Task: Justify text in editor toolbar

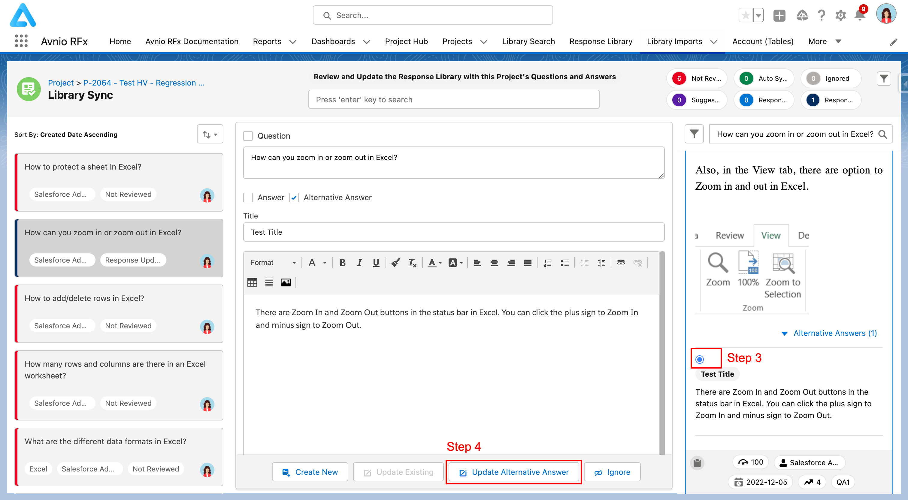Action: click(528, 263)
